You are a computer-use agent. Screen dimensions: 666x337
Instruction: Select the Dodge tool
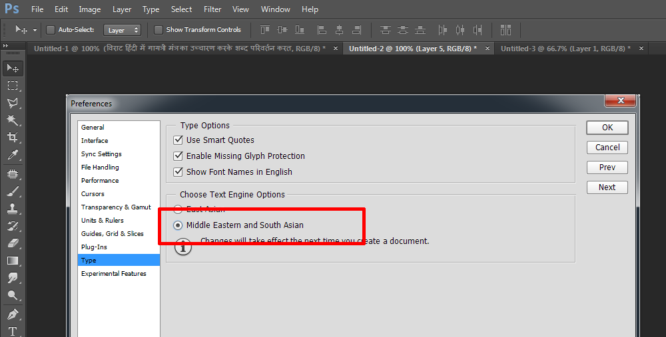tap(13, 295)
